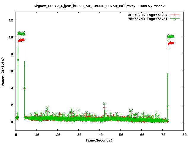Click the y-axis tick label 12
The height and width of the screenshot is (143, 190).
click(x=11, y=20)
